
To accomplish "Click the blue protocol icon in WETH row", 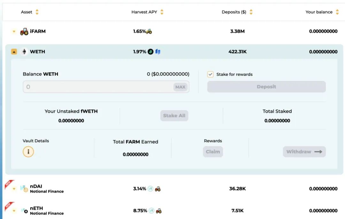I will coord(158,52).
